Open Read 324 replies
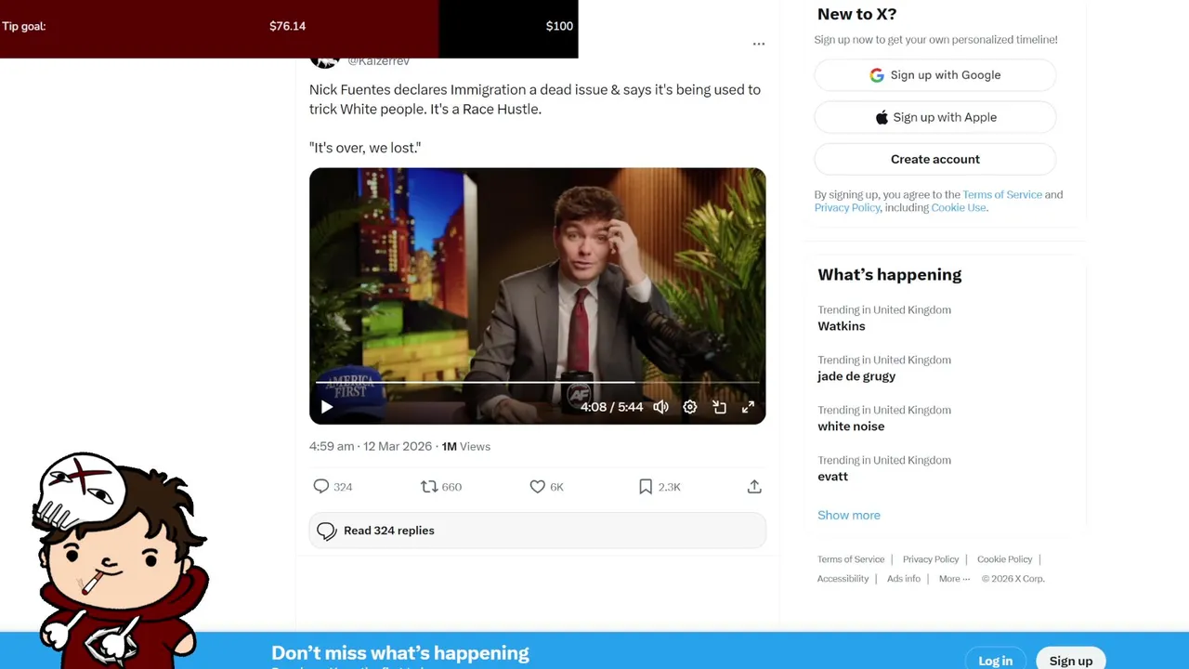 538,531
